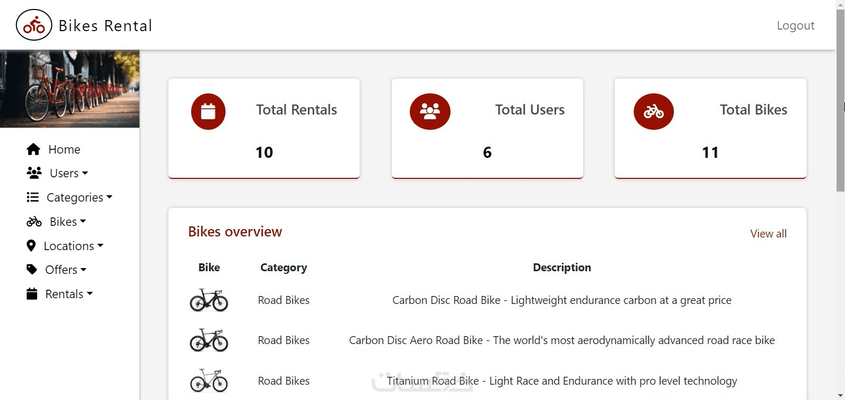
Task: Click the Categories list icon
Action: [33, 197]
